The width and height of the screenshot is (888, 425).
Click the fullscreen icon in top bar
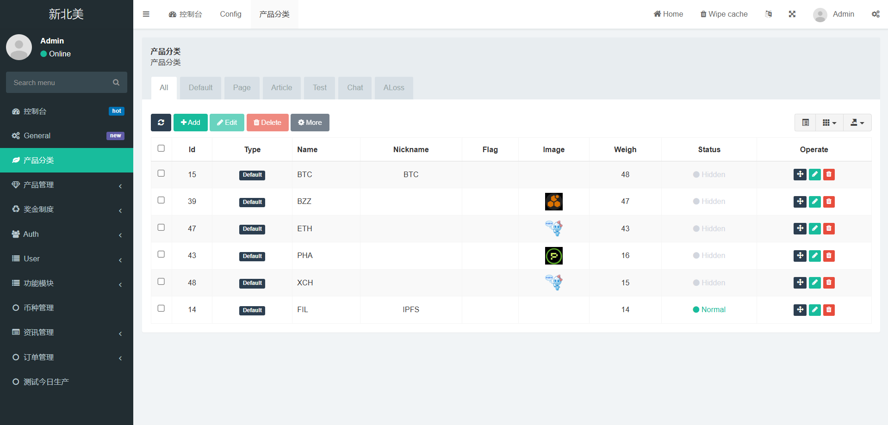click(792, 14)
